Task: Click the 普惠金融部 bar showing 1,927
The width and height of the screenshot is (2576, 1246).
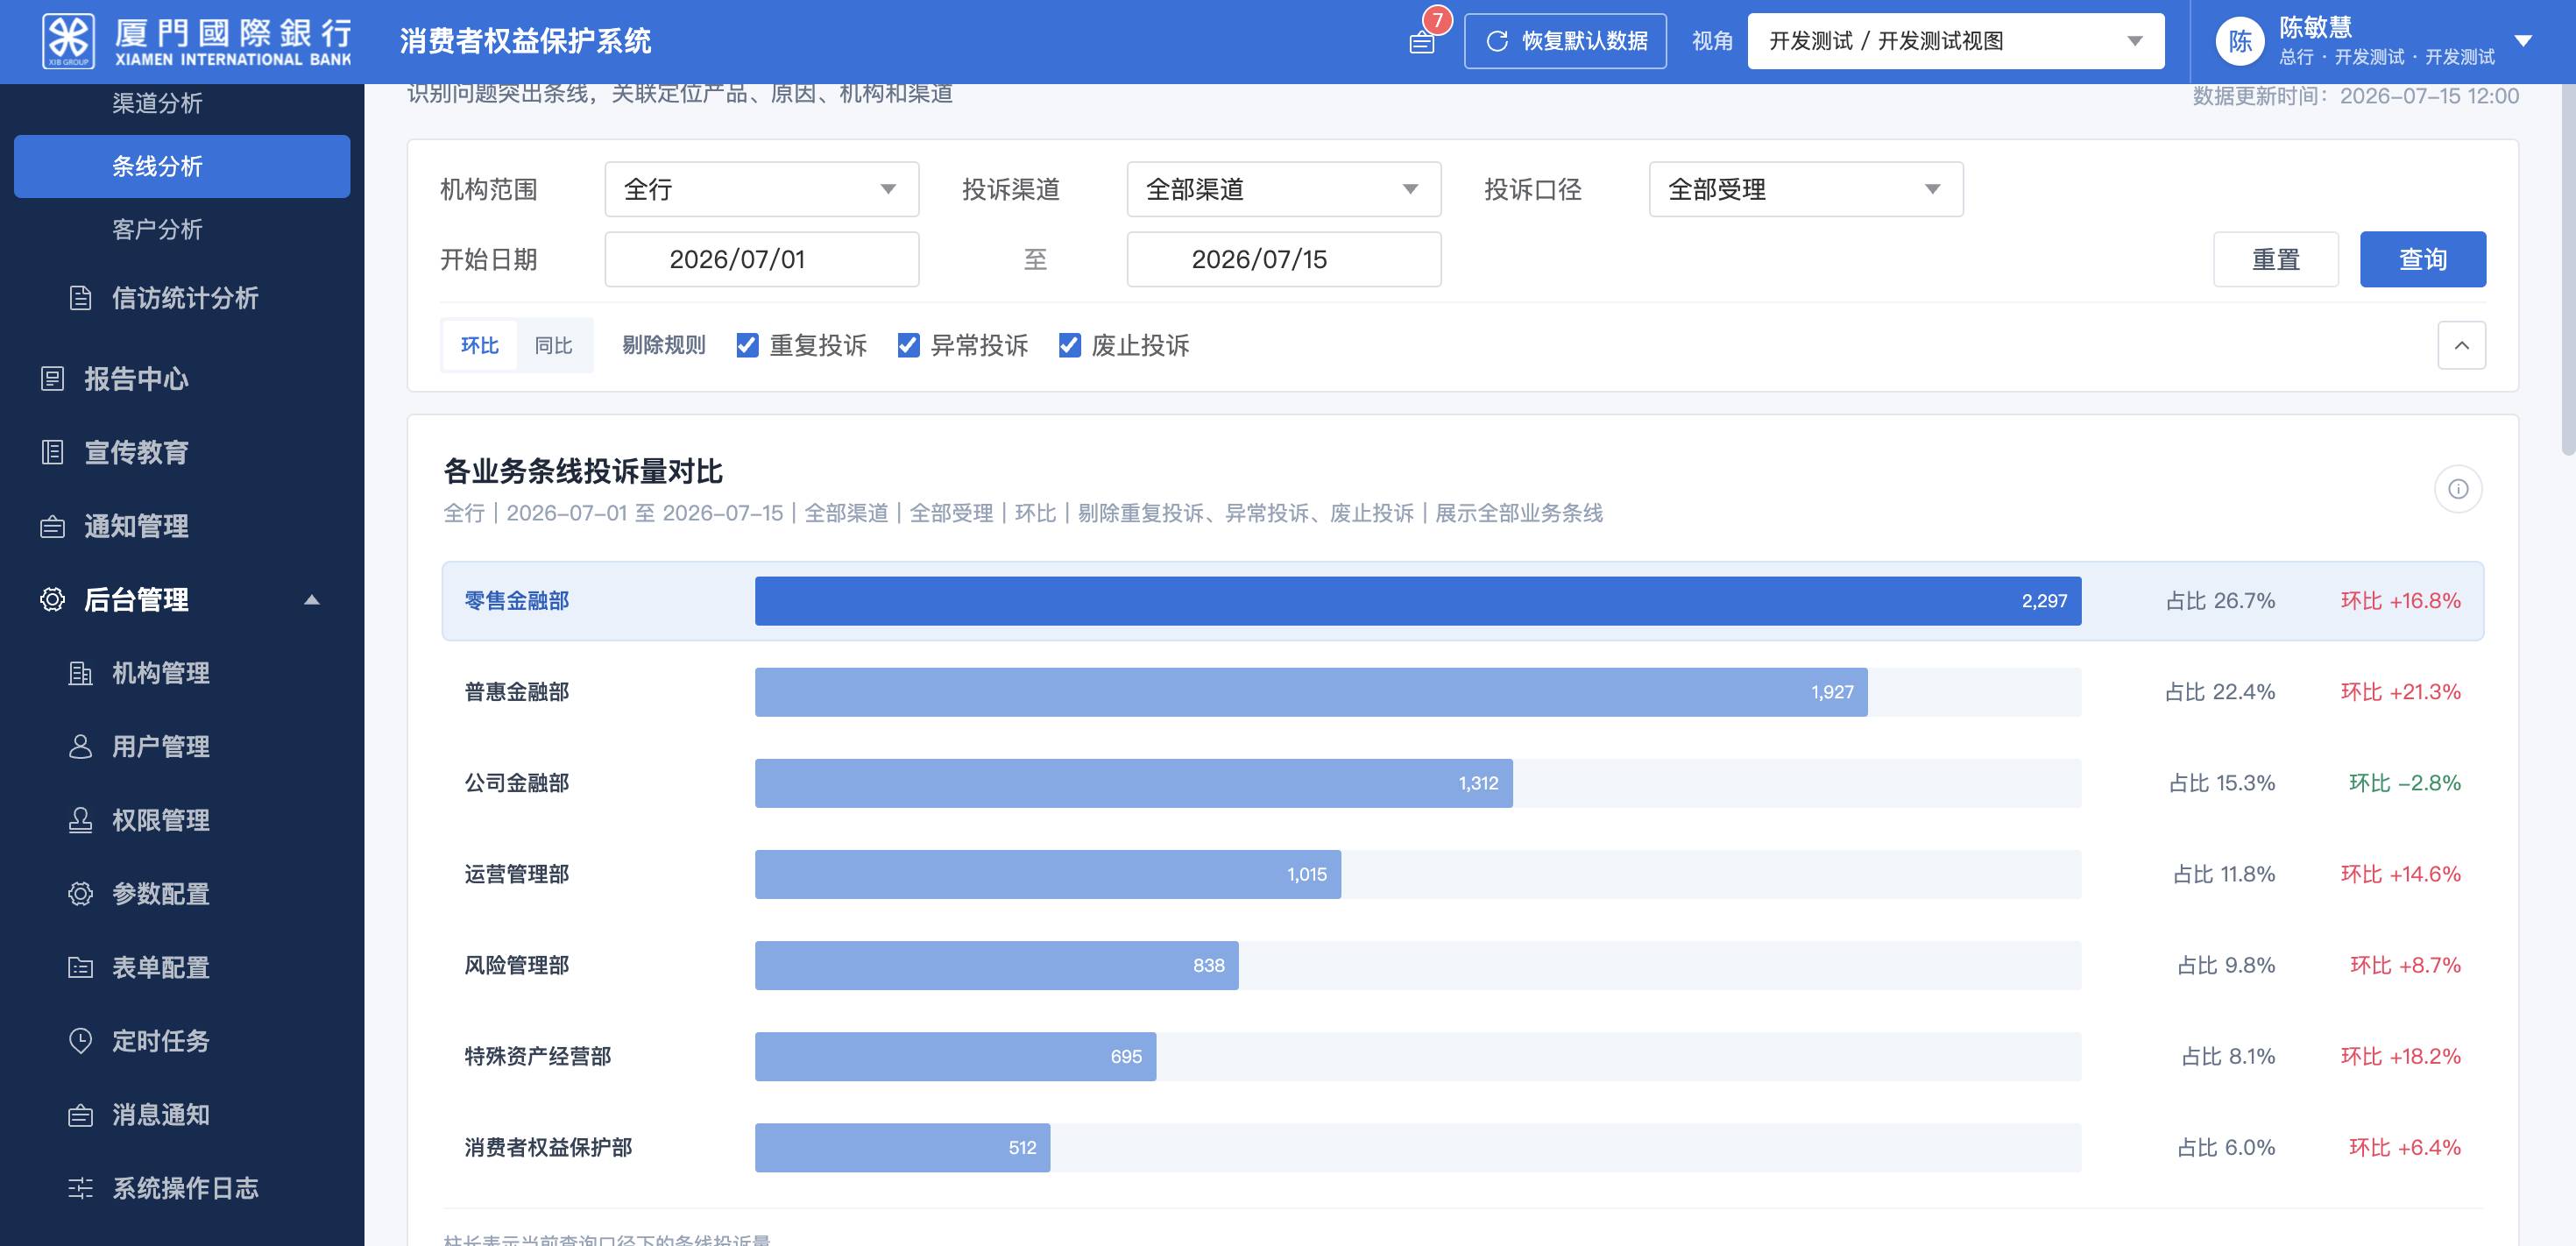Action: coord(1311,692)
